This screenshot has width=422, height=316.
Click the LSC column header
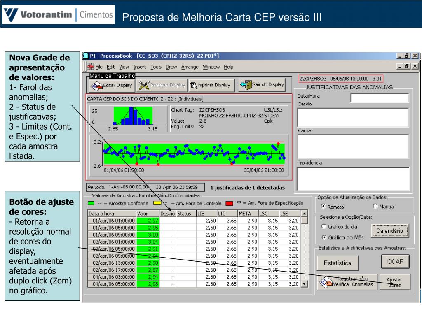tap(269, 214)
